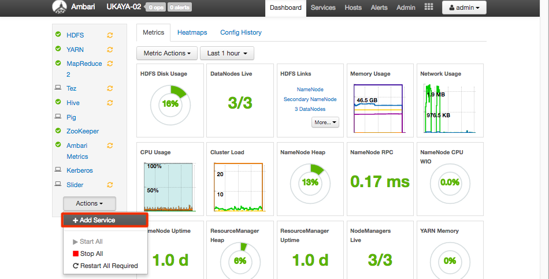This screenshot has width=549, height=279.
Task: Open the 3 DataNodes link
Action: coord(310,109)
